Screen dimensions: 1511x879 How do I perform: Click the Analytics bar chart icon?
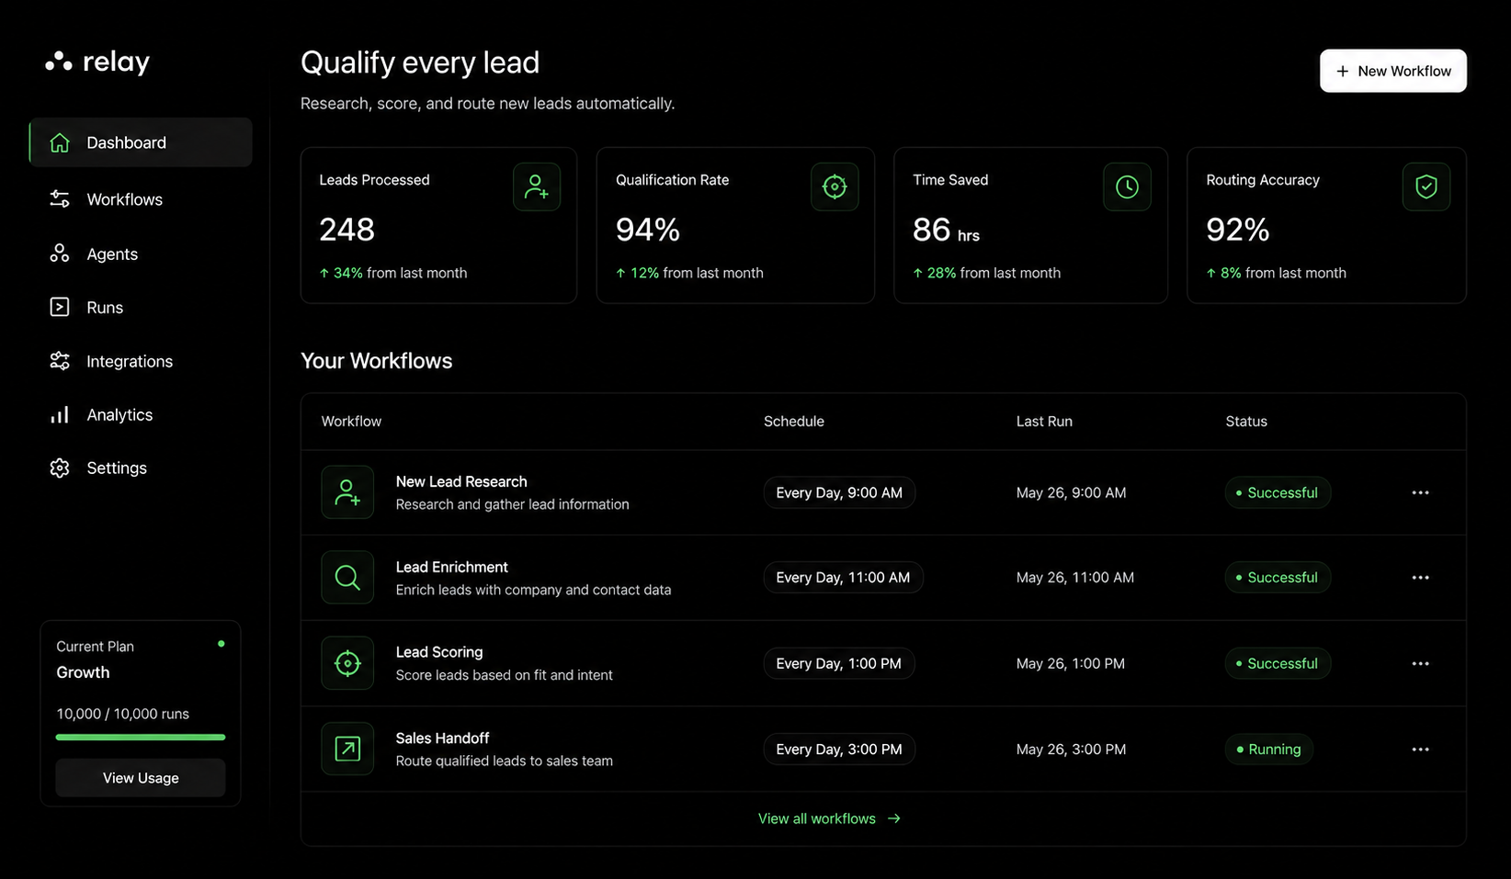click(60, 415)
